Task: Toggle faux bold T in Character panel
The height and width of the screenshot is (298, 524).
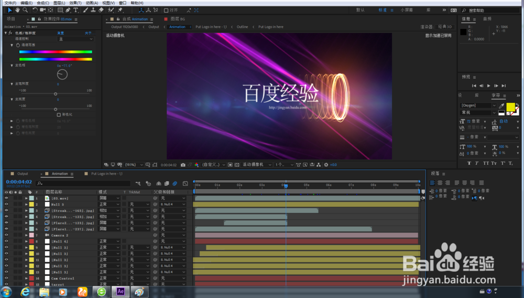Action: (x=469, y=163)
